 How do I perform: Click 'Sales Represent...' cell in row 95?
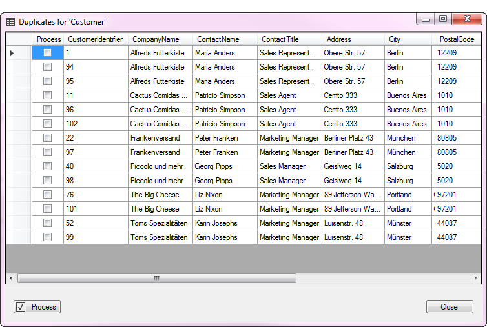(x=289, y=81)
